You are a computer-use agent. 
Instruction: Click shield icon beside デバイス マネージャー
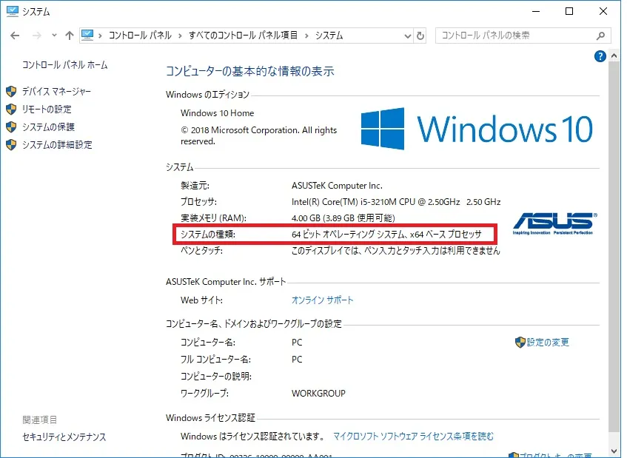[11, 92]
